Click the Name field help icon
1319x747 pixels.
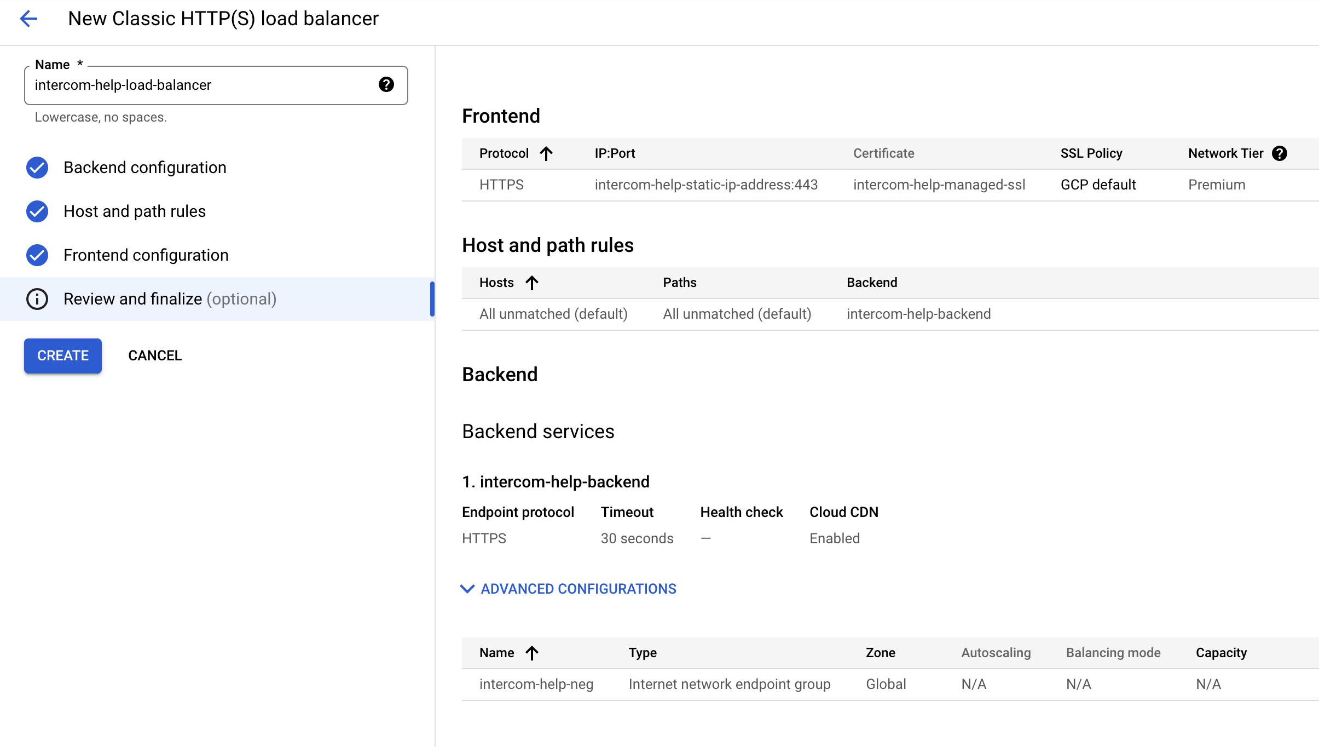(386, 85)
